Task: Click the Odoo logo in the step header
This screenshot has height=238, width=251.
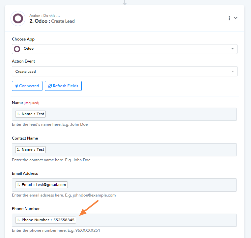Action: 18,18
